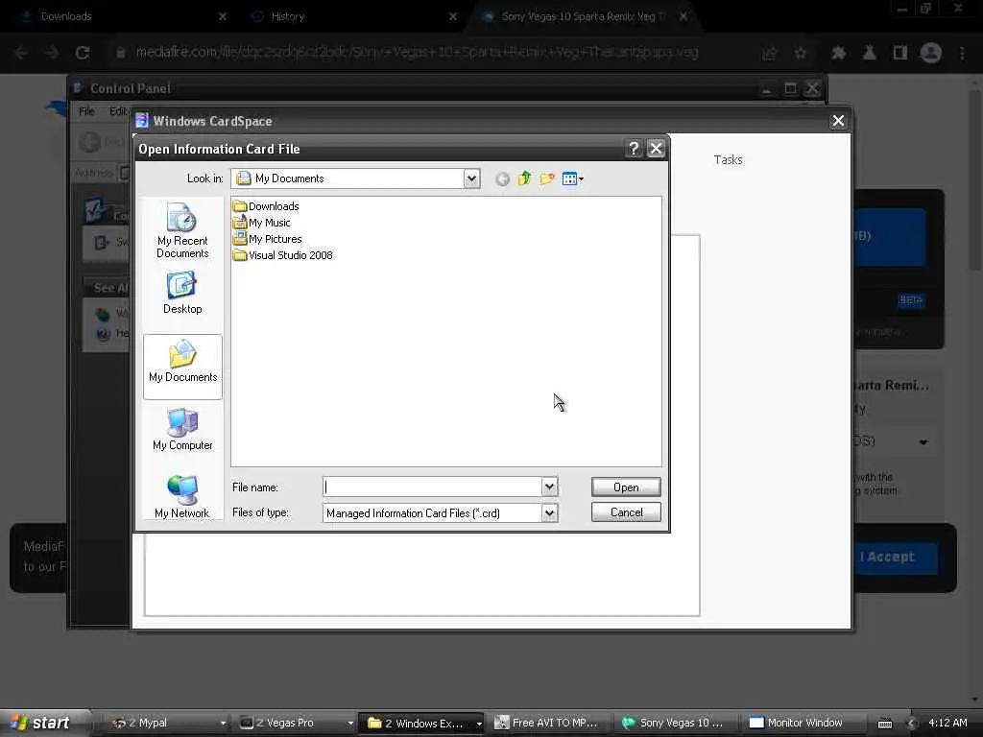Bookmark page with star icon
983x737 pixels.
coord(801,54)
